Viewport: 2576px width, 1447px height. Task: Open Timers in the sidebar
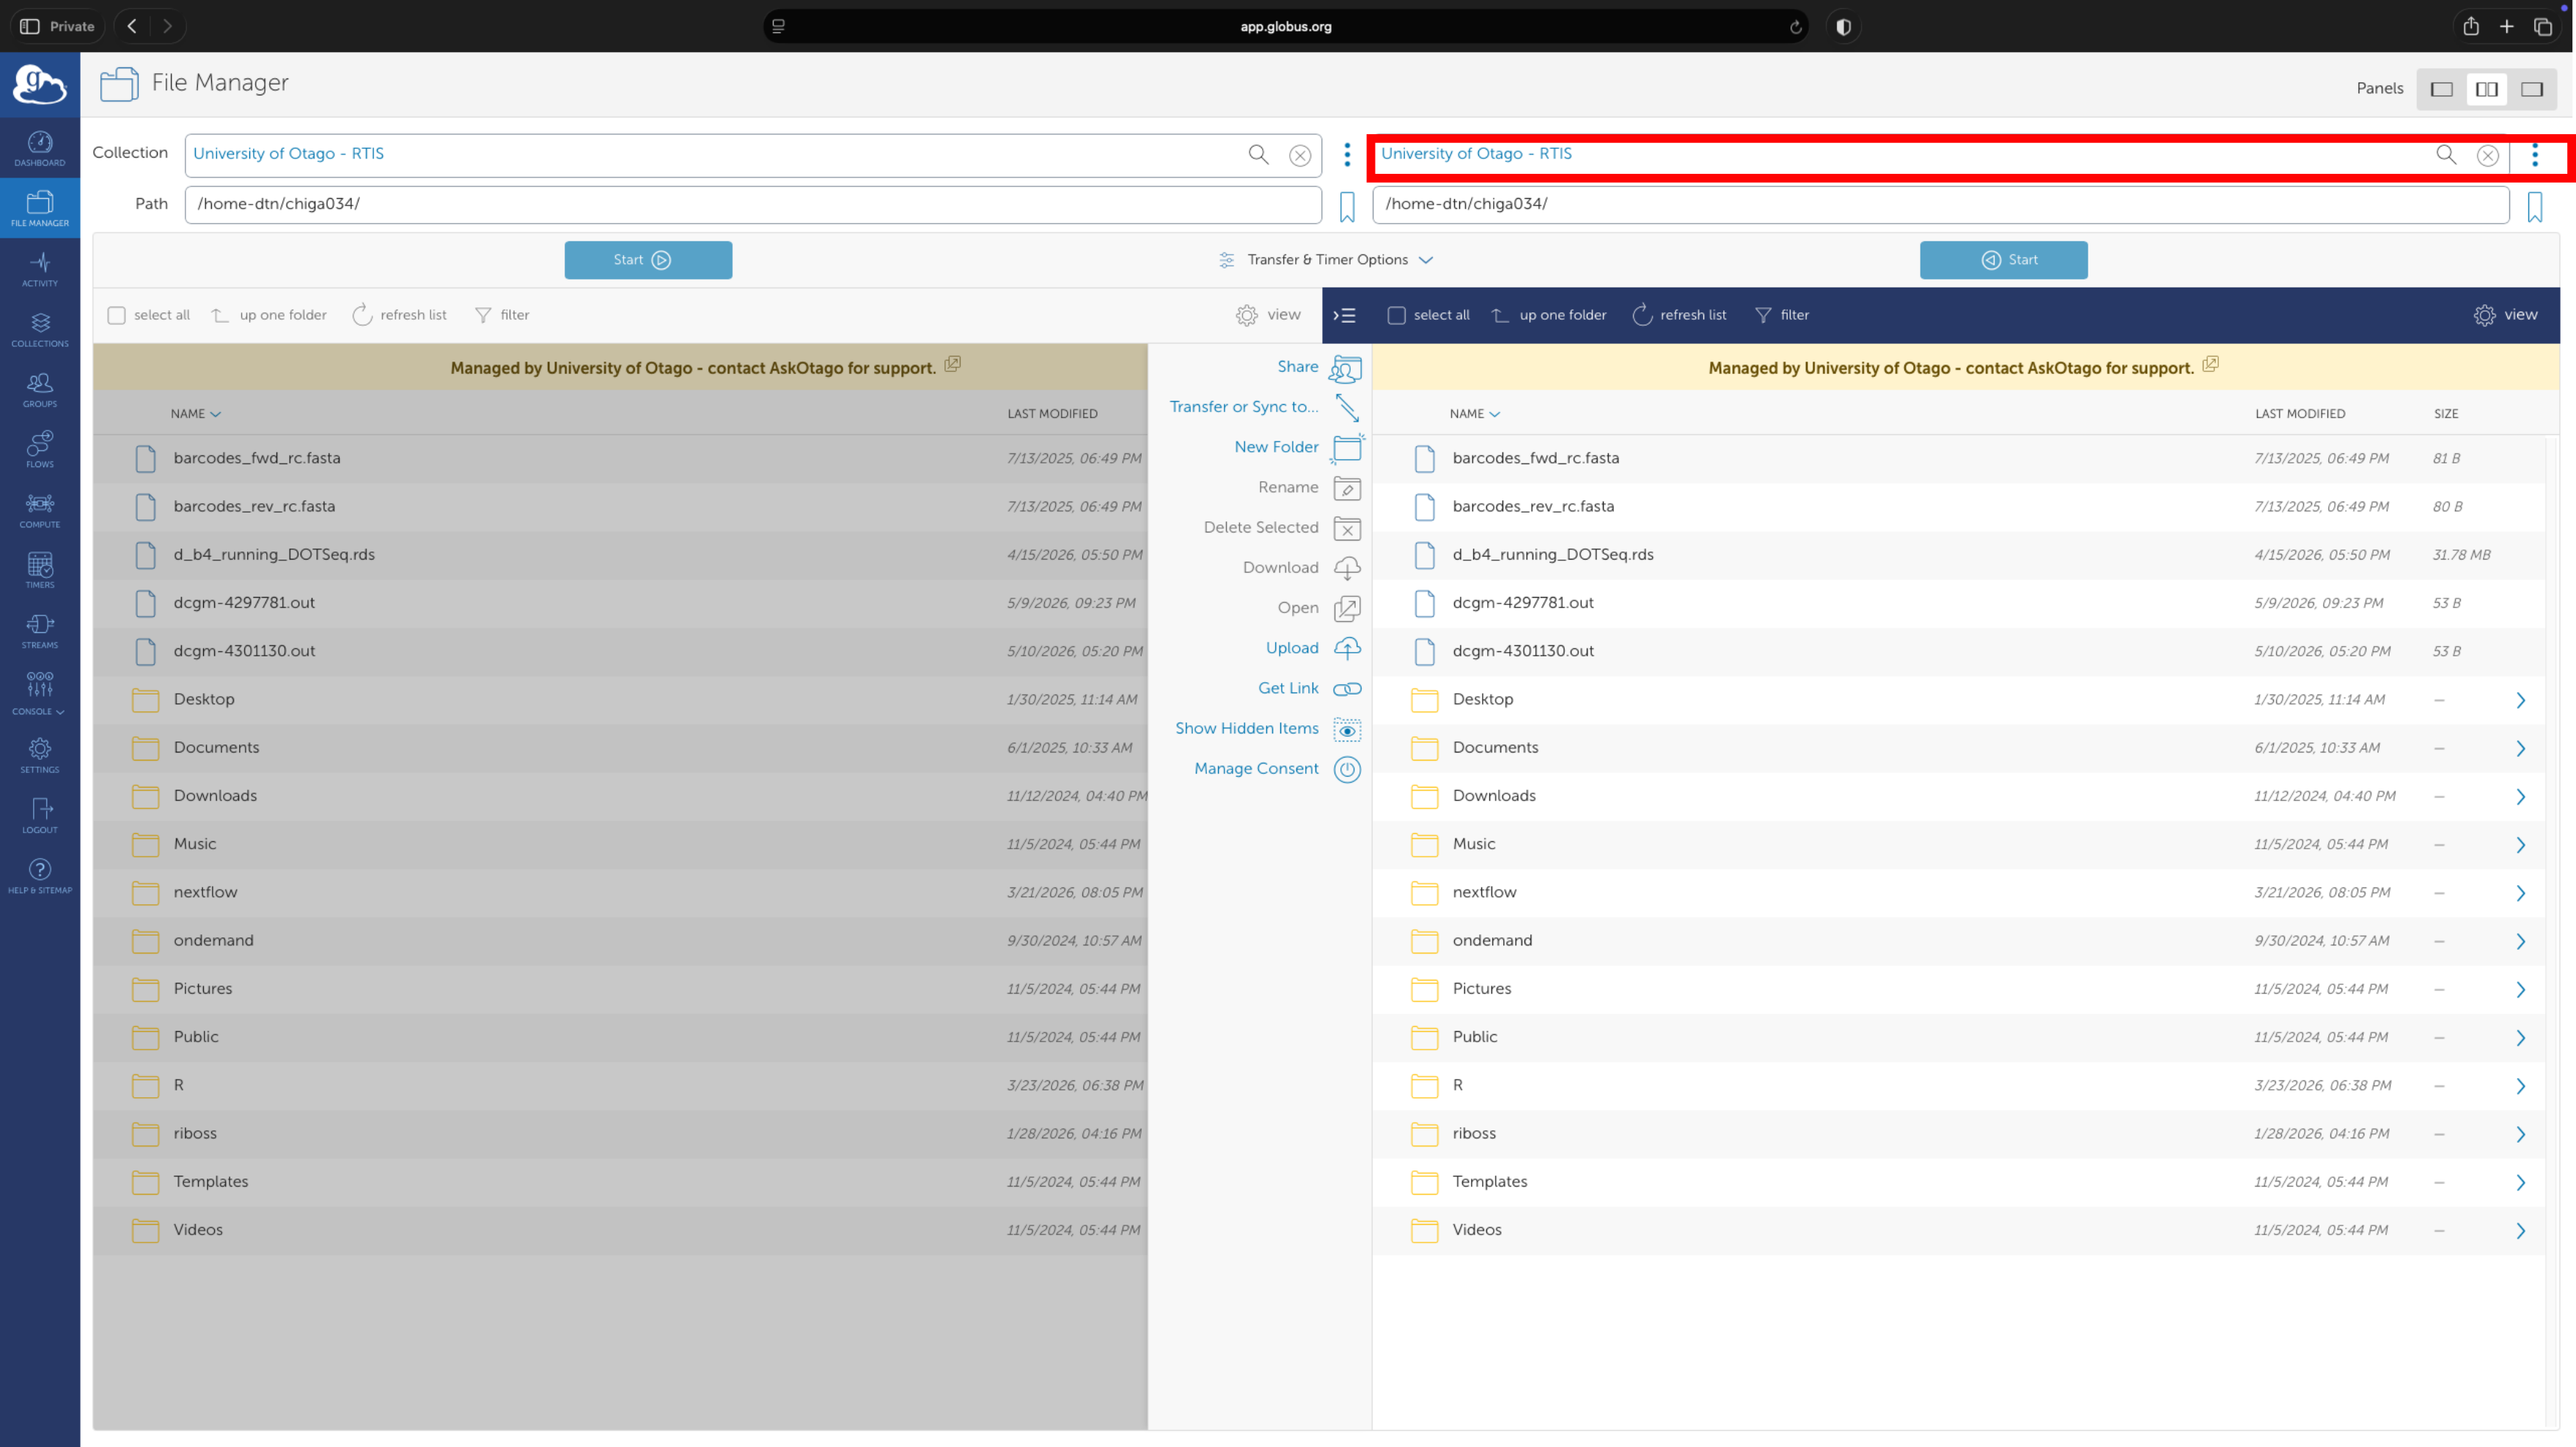[x=40, y=570]
